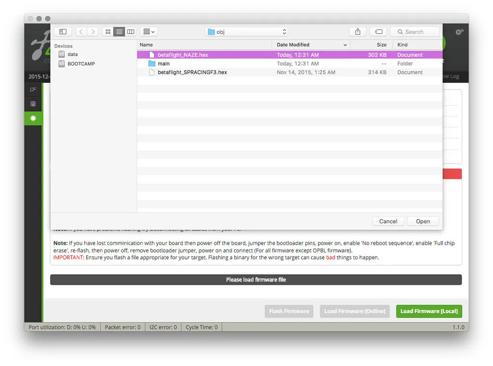The image size is (493, 366).
Task: Toggle the sidebar visibility button
Action: (x=63, y=32)
